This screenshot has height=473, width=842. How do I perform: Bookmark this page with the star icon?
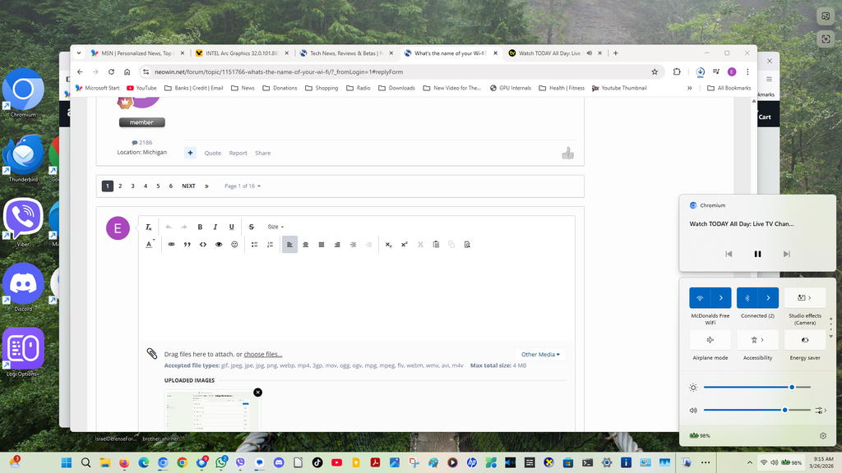[x=655, y=72]
